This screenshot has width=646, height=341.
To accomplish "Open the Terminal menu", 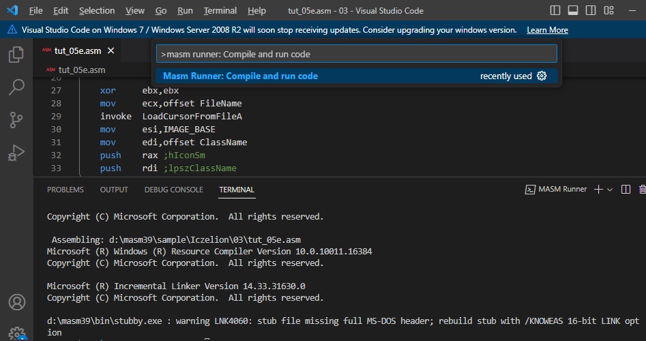I will point(220,11).
